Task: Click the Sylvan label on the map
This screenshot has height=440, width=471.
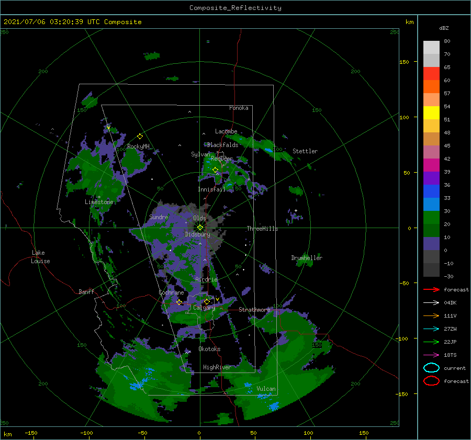Action: point(200,154)
